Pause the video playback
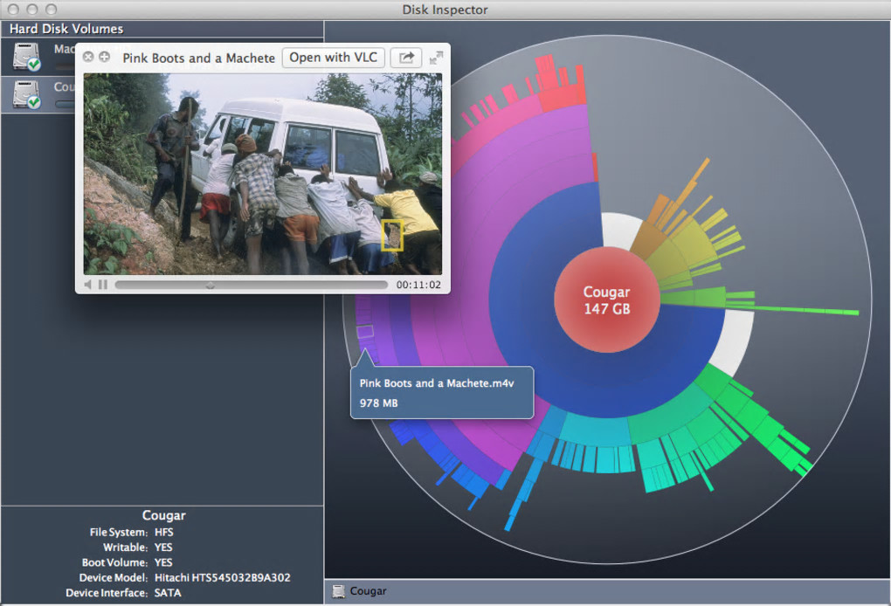Screen dimensions: 891x606 pos(103,285)
